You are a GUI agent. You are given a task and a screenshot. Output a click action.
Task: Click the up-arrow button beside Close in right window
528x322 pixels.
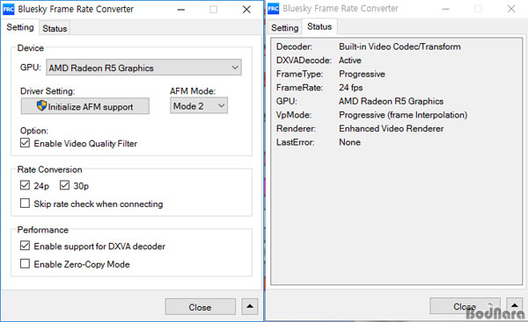[x=515, y=305]
